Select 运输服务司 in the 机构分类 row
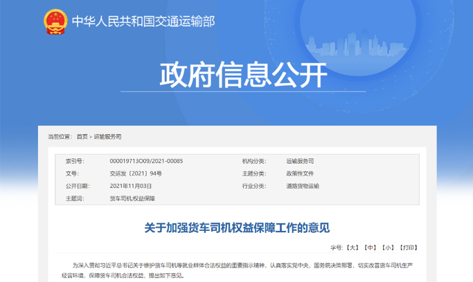 point(300,161)
